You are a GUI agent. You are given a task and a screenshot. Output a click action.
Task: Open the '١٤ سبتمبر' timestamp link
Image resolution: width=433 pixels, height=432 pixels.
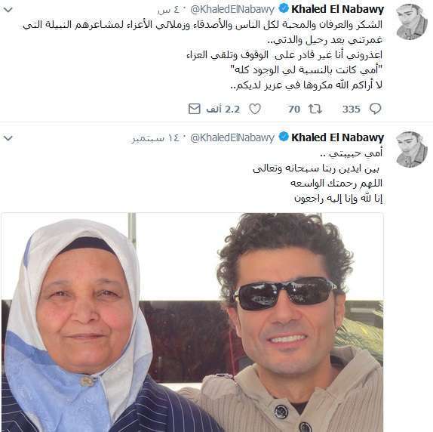click(155, 138)
